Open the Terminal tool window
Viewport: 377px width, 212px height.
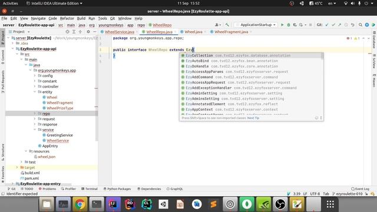click(90, 189)
